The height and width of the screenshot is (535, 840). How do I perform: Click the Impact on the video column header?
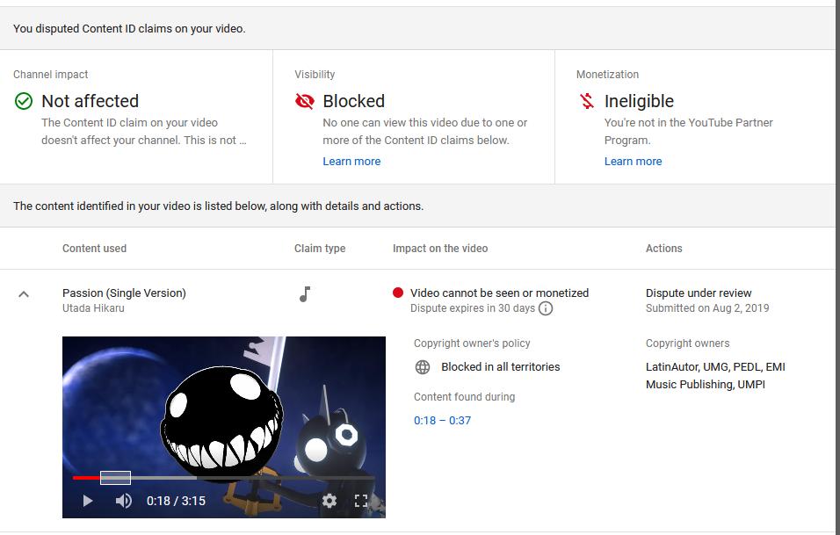(440, 249)
